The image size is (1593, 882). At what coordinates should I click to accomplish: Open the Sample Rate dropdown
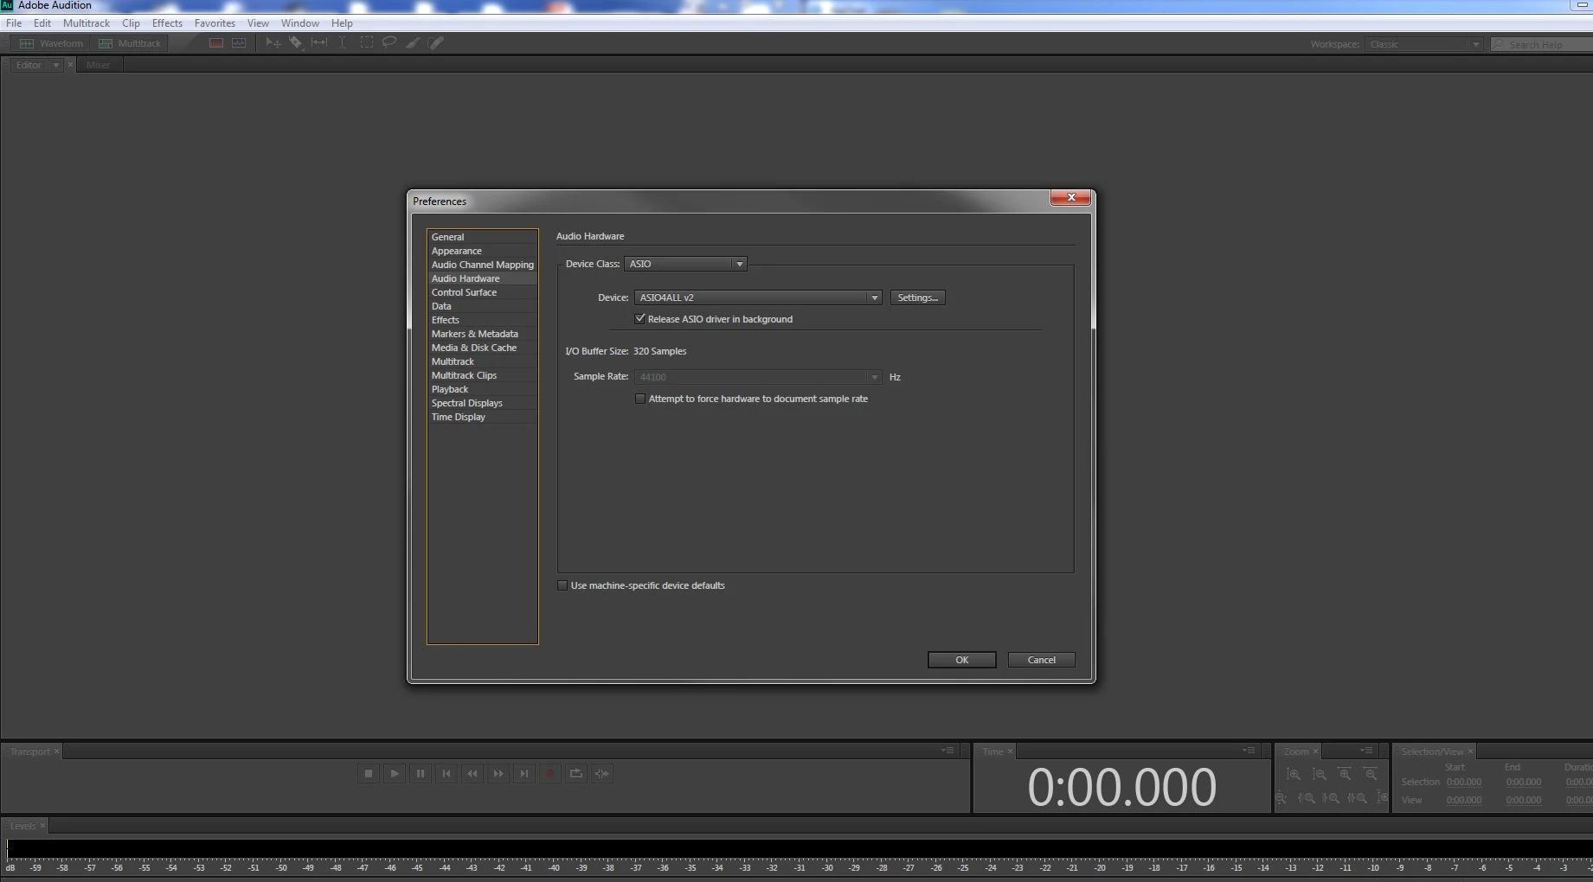[758, 377]
